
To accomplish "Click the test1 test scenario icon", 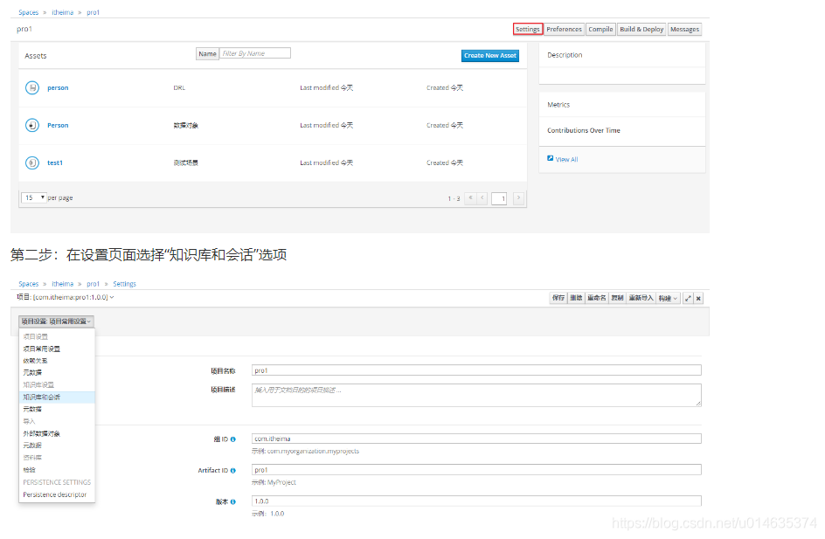I will [32, 163].
